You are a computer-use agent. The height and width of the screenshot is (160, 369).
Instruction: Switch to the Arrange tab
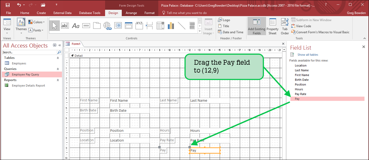coord(131,13)
